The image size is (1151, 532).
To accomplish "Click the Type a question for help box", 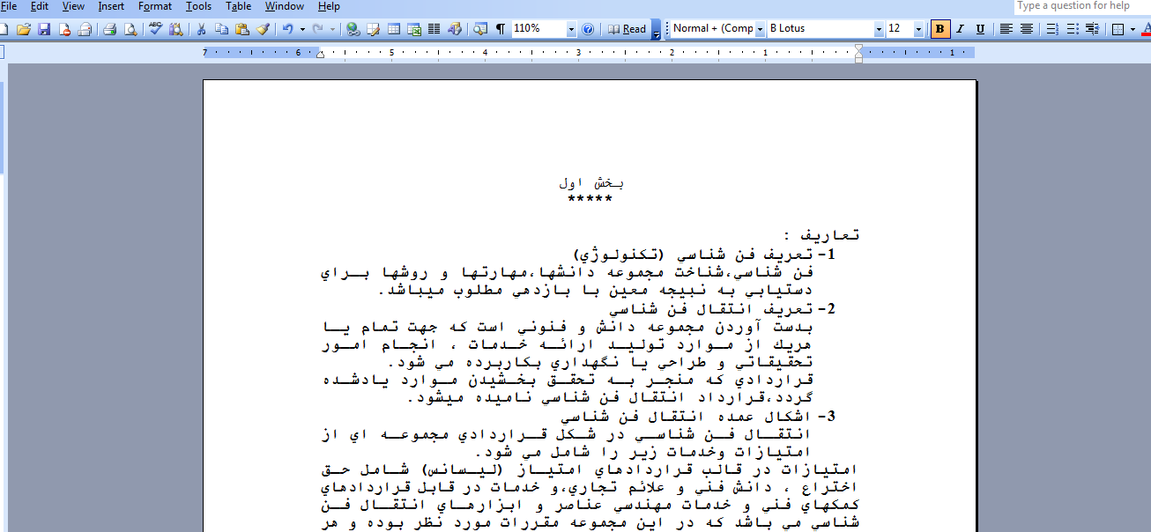I will point(1080,6).
